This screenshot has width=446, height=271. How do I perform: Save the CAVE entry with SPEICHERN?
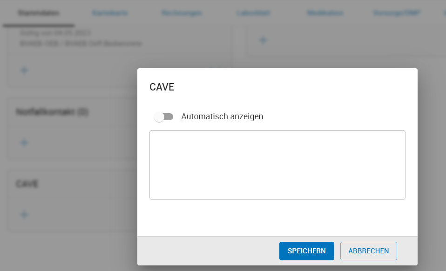coord(306,251)
